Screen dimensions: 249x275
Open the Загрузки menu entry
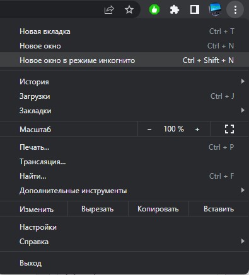tap(124, 96)
